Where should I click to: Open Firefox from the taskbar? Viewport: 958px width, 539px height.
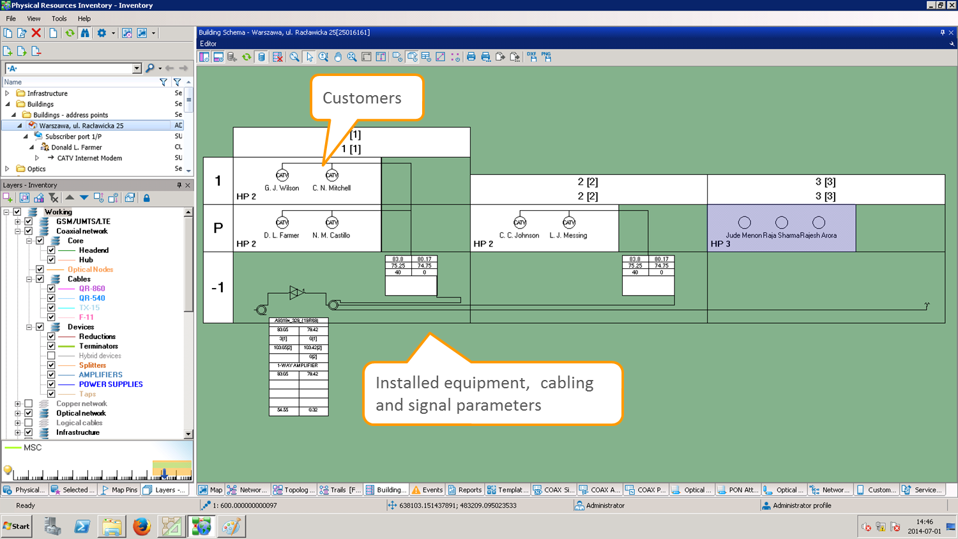pos(141,526)
